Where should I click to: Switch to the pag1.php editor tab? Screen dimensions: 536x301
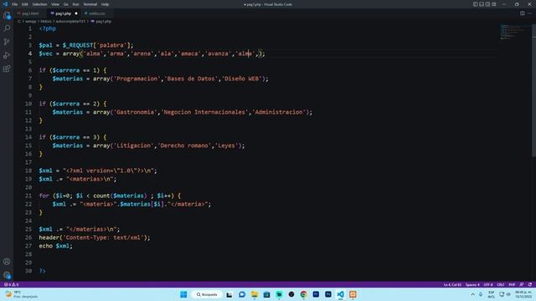[64, 13]
